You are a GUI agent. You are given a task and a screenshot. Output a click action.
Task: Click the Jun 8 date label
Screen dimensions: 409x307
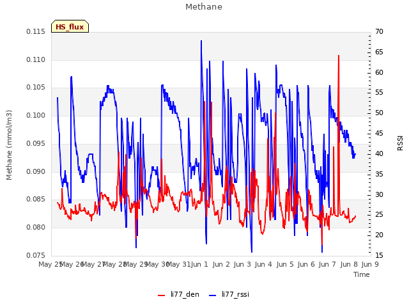click(349, 264)
